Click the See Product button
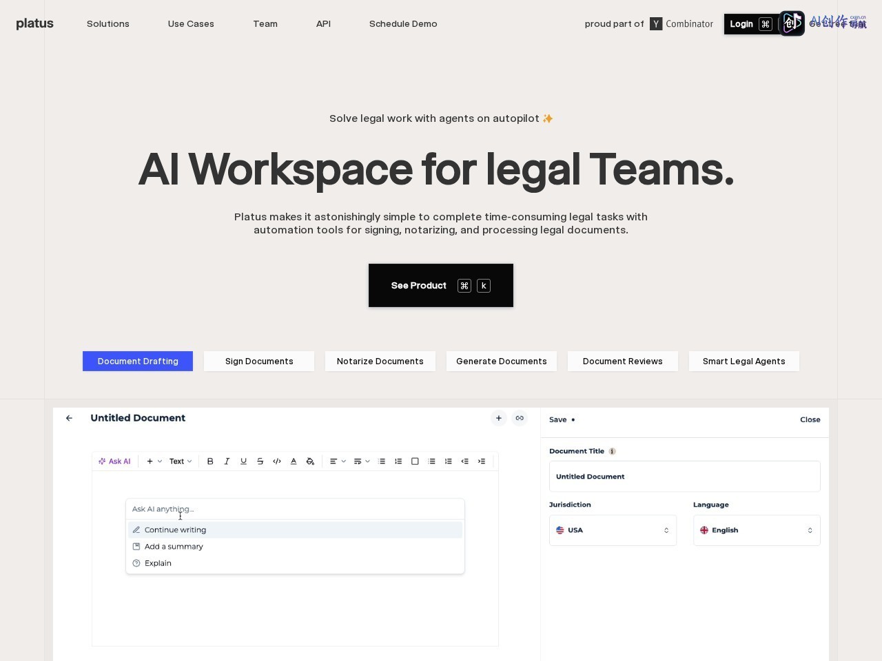The width and height of the screenshot is (882, 661). [x=441, y=285]
